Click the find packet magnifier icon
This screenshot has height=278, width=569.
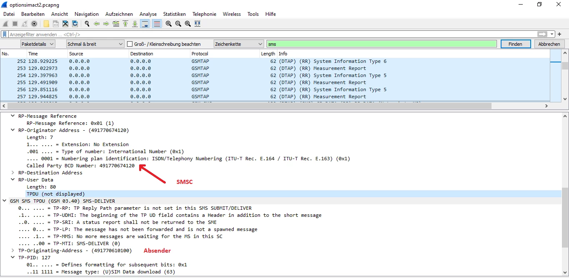(x=87, y=24)
